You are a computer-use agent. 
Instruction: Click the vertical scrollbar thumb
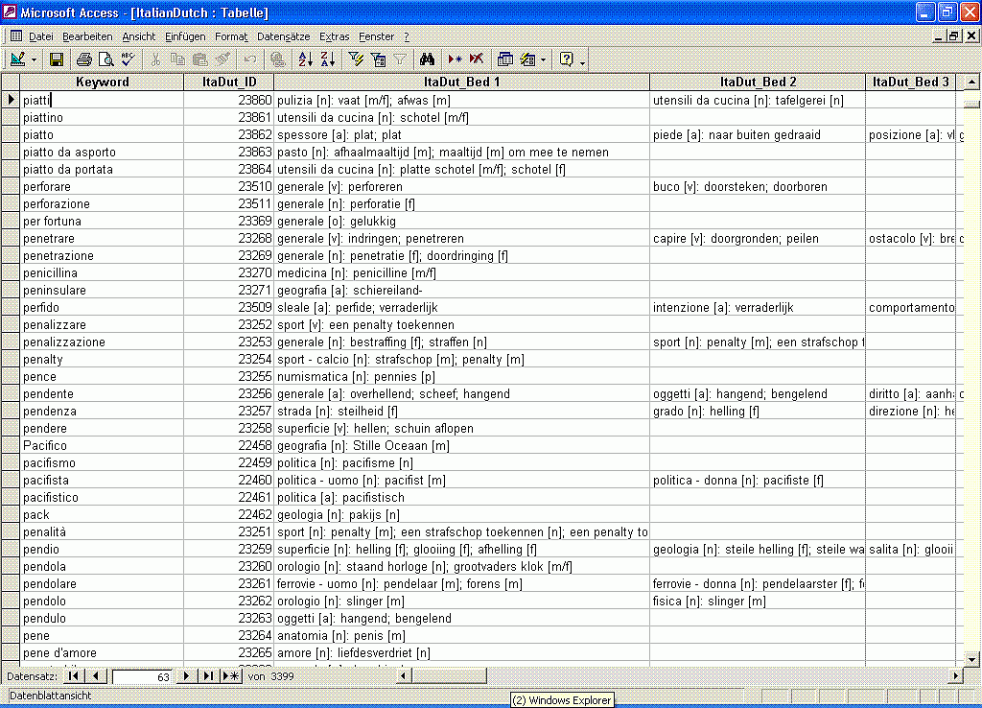[x=971, y=104]
